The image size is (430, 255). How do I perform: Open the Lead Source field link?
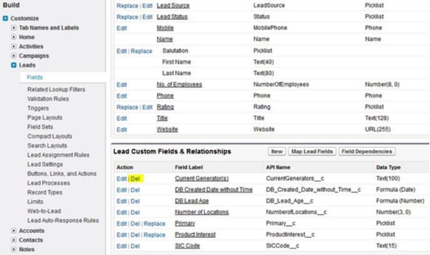(x=173, y=5)
